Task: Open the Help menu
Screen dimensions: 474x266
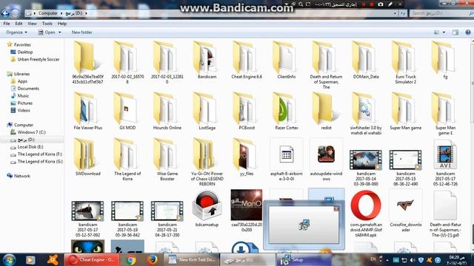Action: click(x=62, y=24)
